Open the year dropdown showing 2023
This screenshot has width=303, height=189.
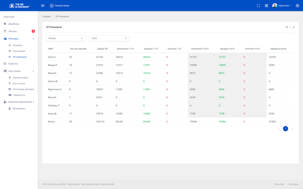pos(109,38)
